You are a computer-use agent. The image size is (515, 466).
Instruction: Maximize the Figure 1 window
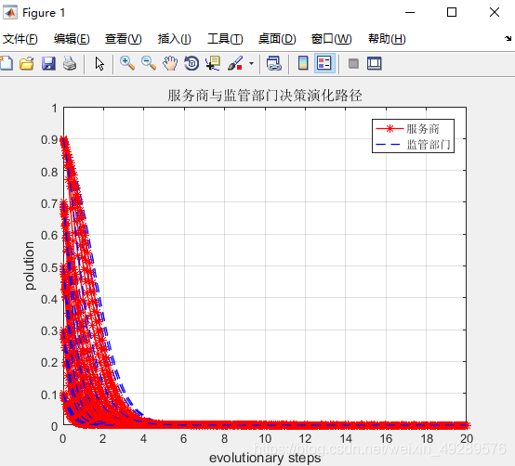click(x=452, y=12)
